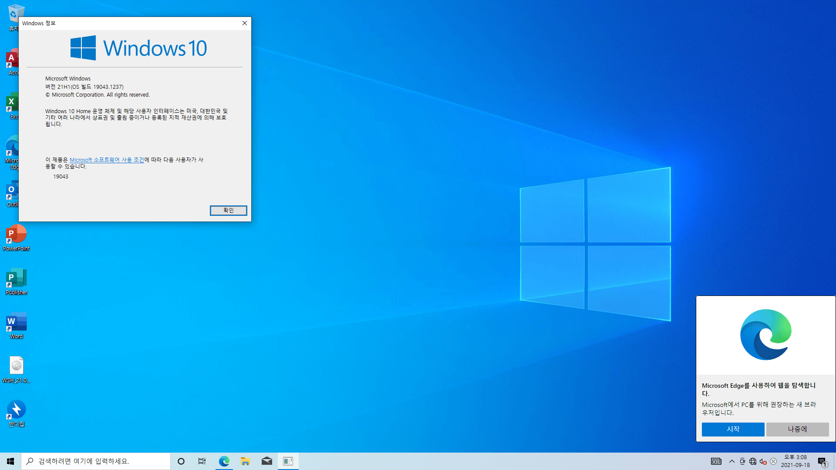Open File Explorer from the taskbar
Image resolution: width=836 pixels, height=470 pixels.
click(x=245, y=461)
